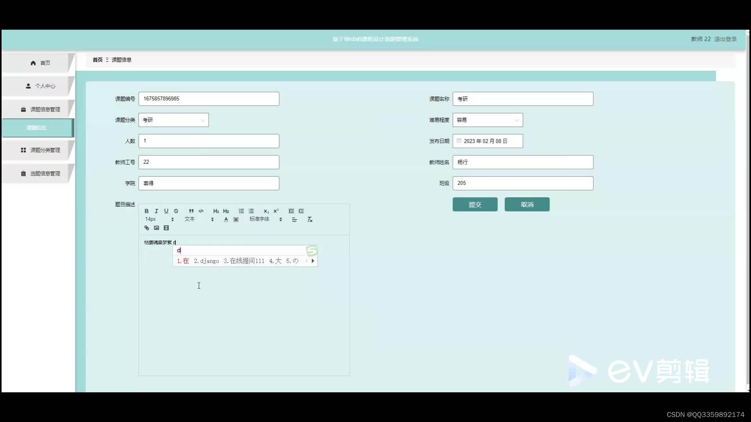This screenshot has height=422, width=751.
Task: Insert an ordered list
Action: pos(241,211)
